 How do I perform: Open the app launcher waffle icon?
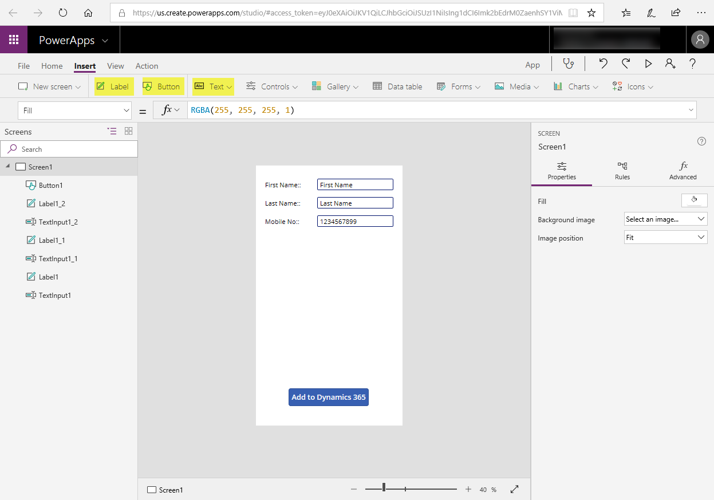[14, 40]
